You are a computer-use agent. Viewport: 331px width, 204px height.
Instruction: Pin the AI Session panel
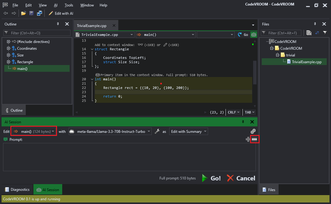coord(243,122)
